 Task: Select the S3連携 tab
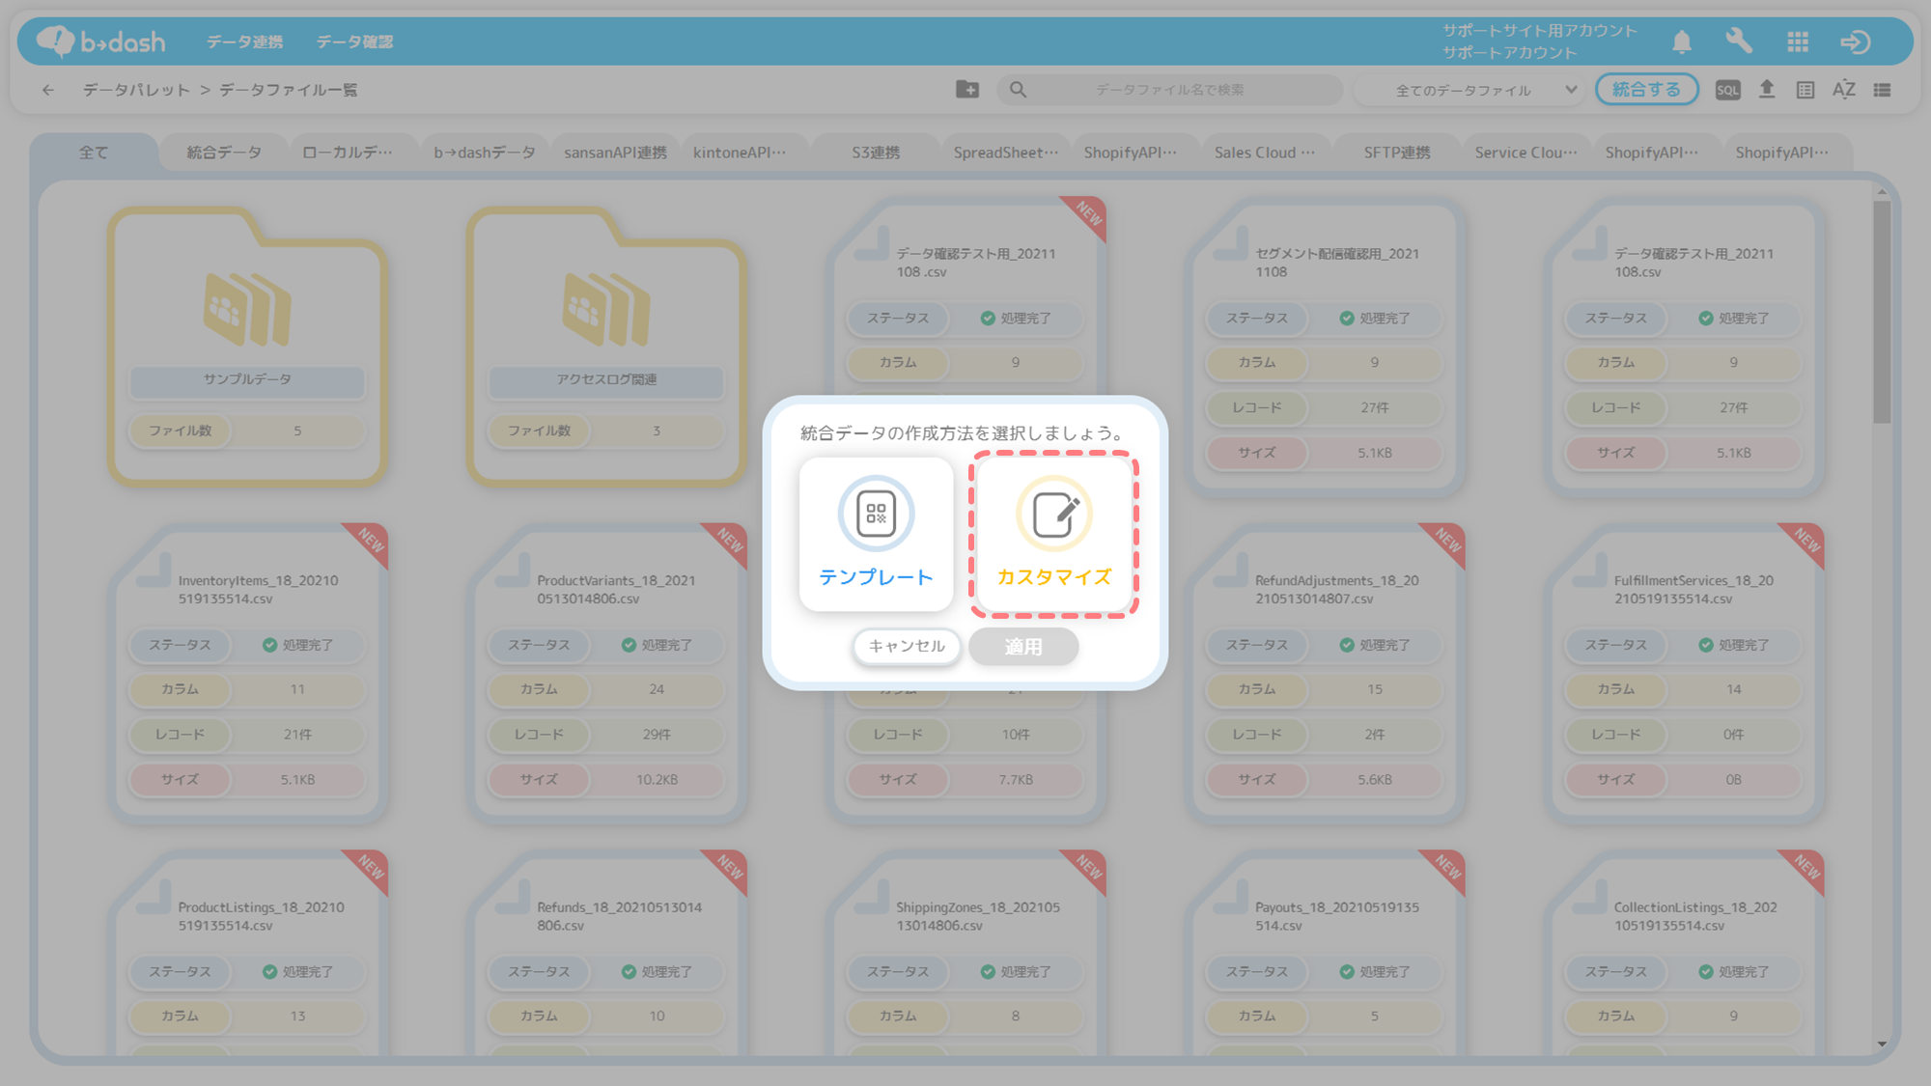[876, 153]
